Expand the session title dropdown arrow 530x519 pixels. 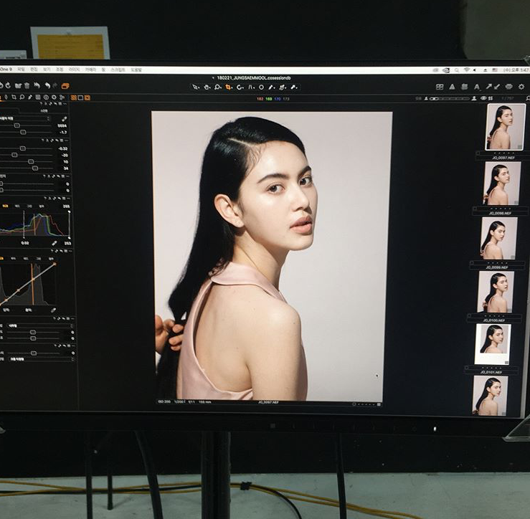213,78
